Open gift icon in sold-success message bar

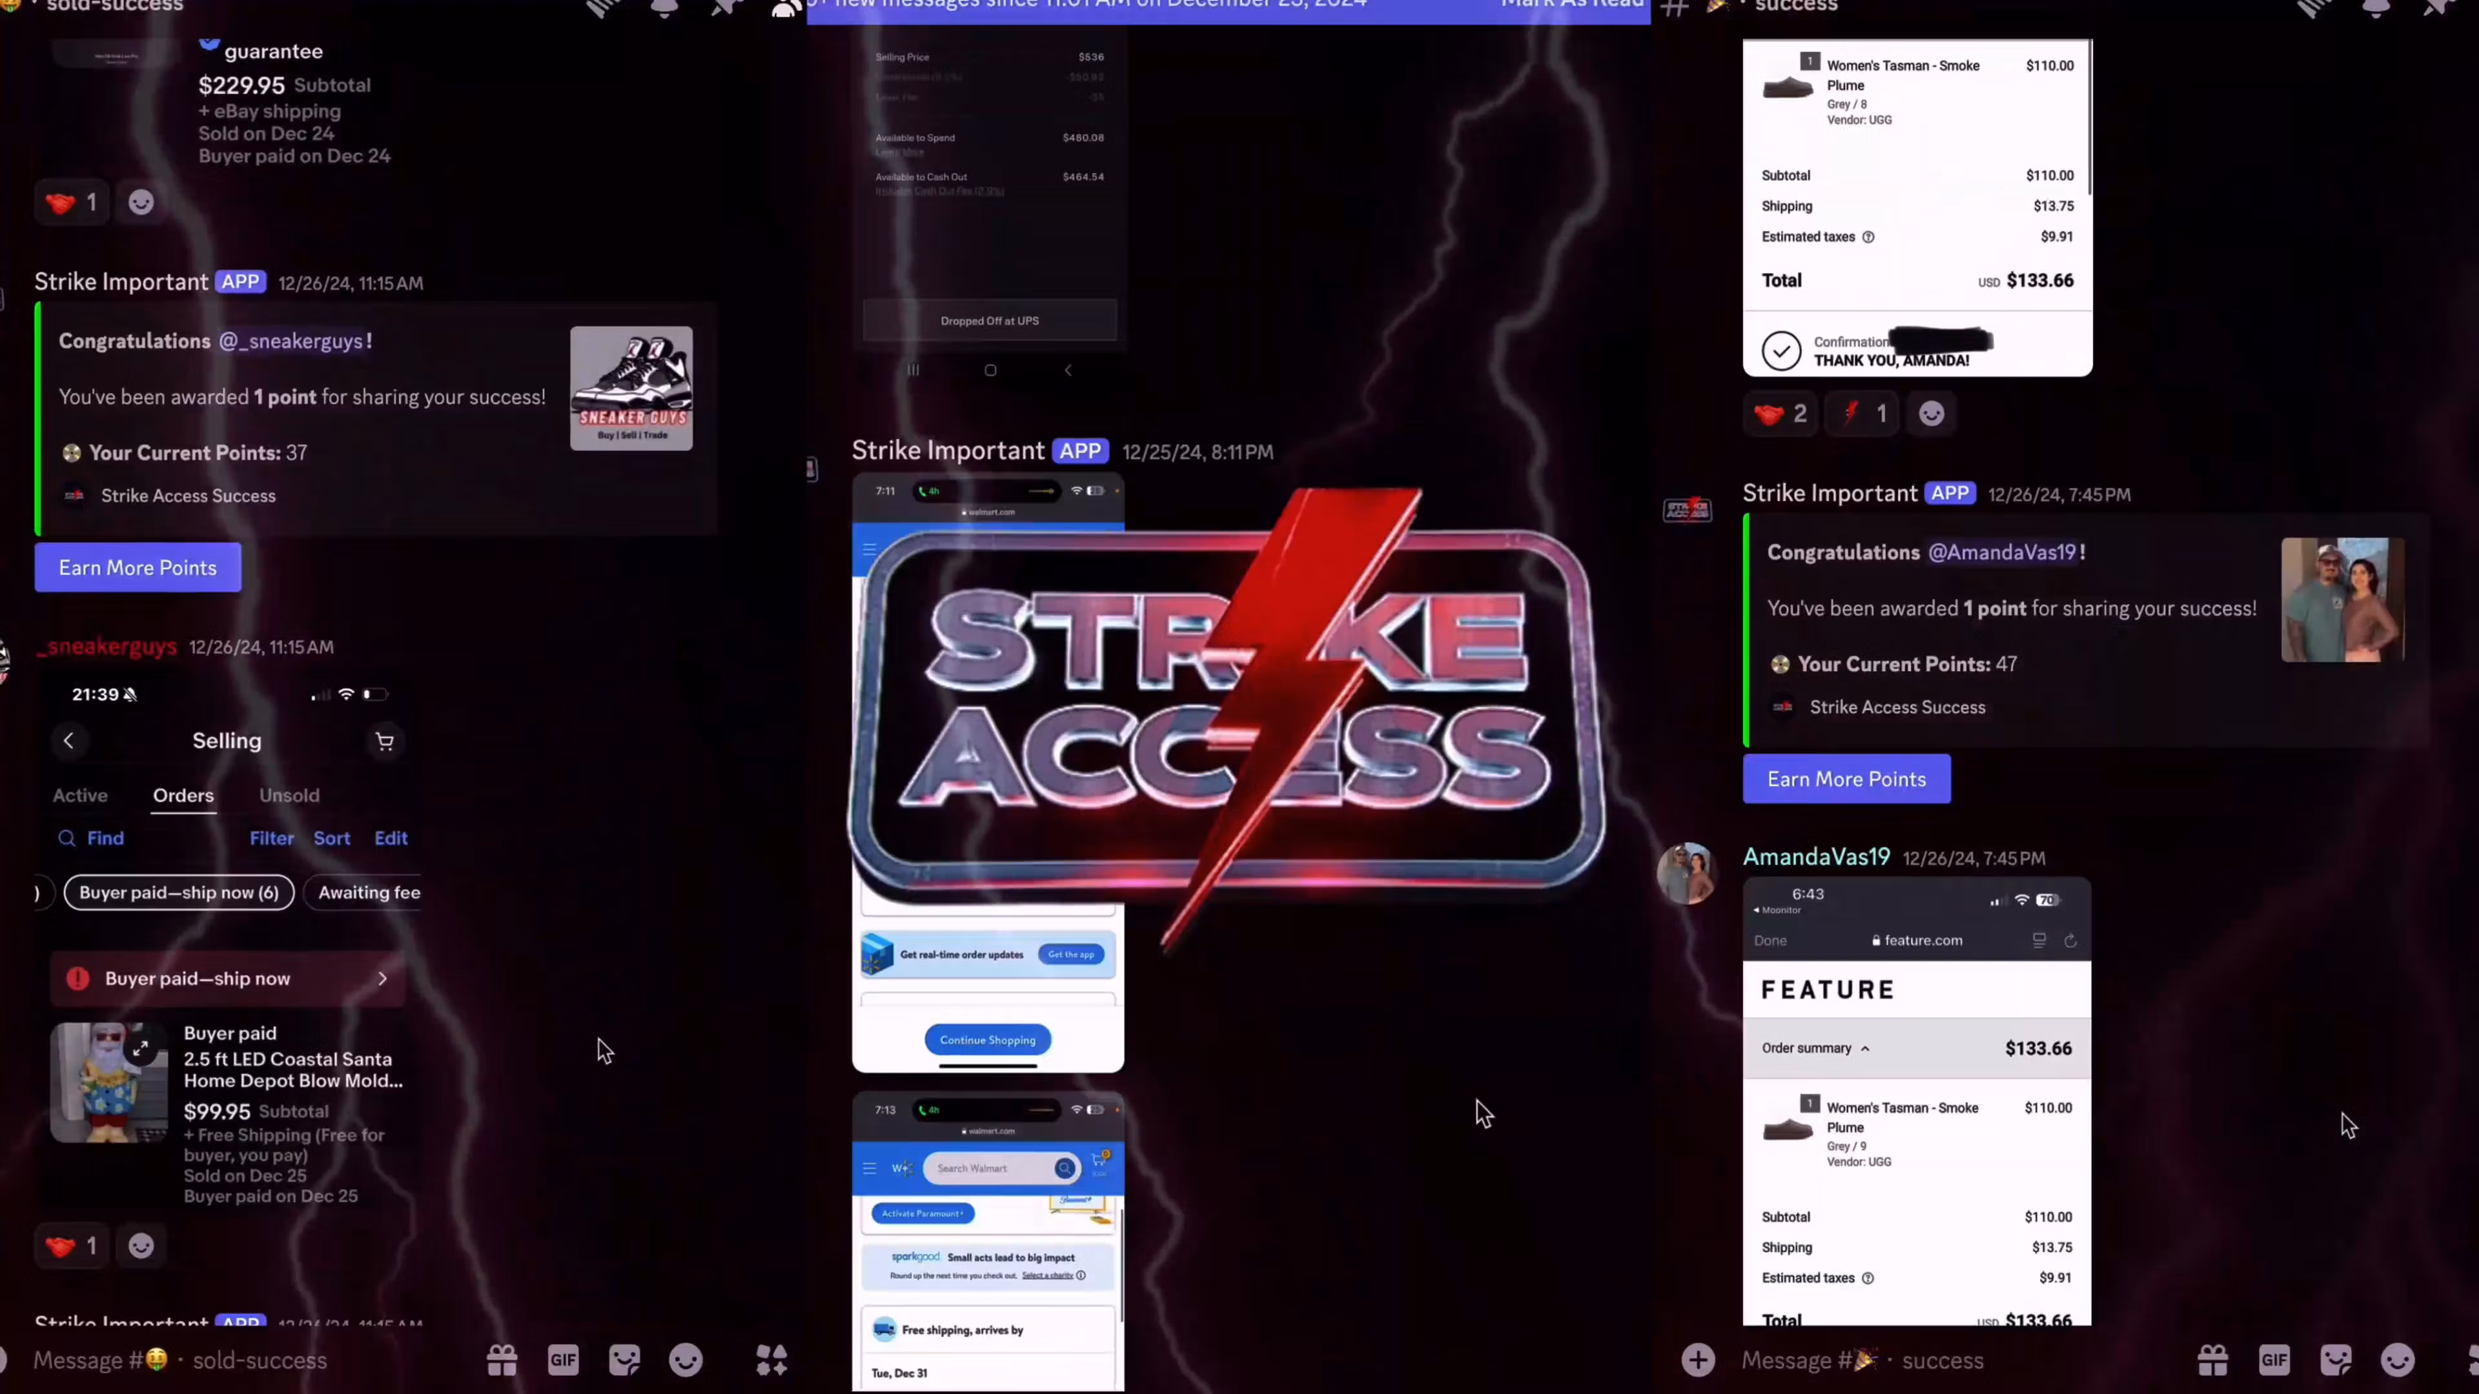tap(502, 1359)
